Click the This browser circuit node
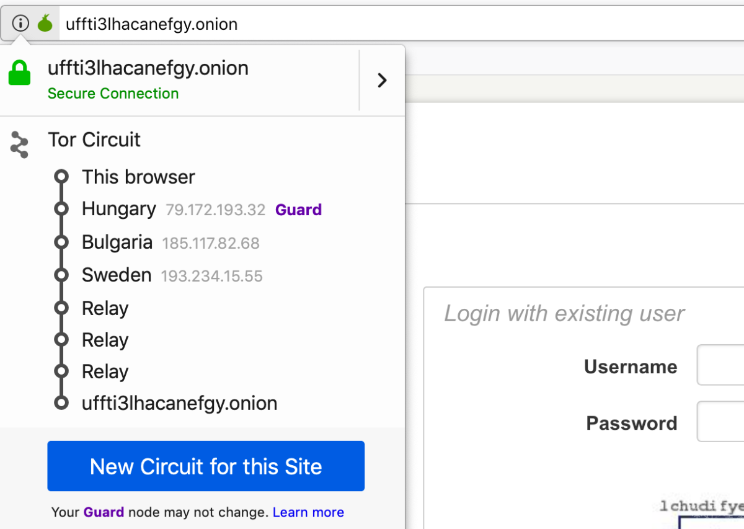 [138, 177]
